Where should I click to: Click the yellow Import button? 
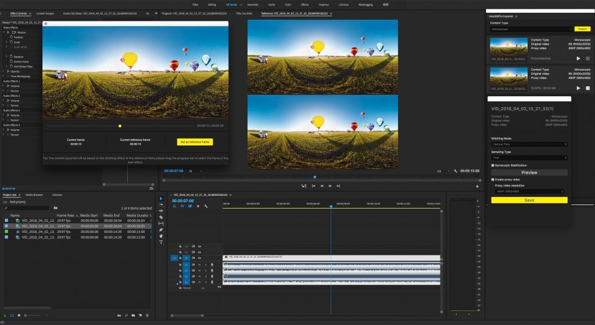(582, 29)
